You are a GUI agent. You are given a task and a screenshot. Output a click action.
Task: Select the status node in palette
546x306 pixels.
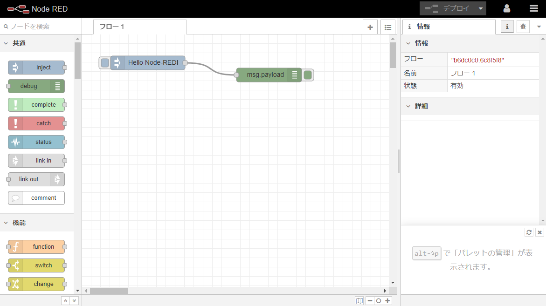pyautogui.click(x=36, y=142)
